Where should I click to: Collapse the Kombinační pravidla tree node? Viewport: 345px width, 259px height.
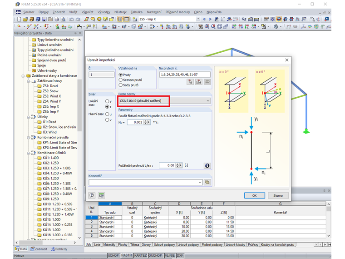point(28,137)
